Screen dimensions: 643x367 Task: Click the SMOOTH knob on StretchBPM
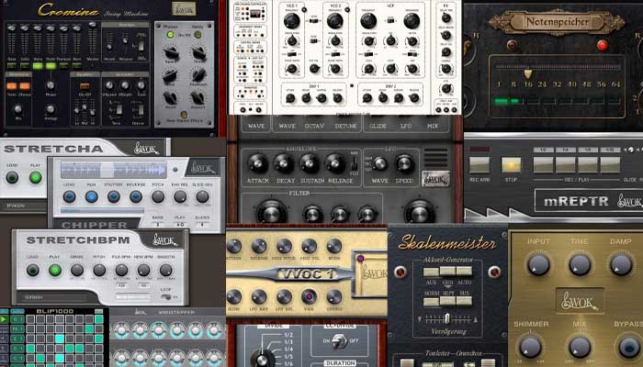[x=165, y=270]
